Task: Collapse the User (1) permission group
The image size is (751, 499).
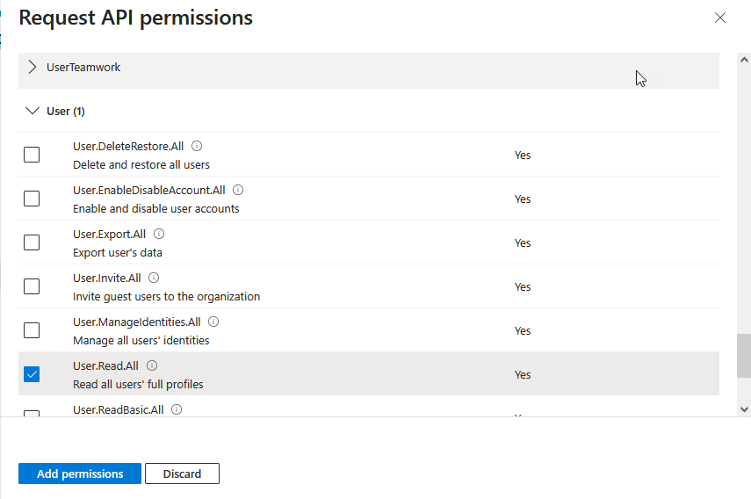Action: click(32, 112)
